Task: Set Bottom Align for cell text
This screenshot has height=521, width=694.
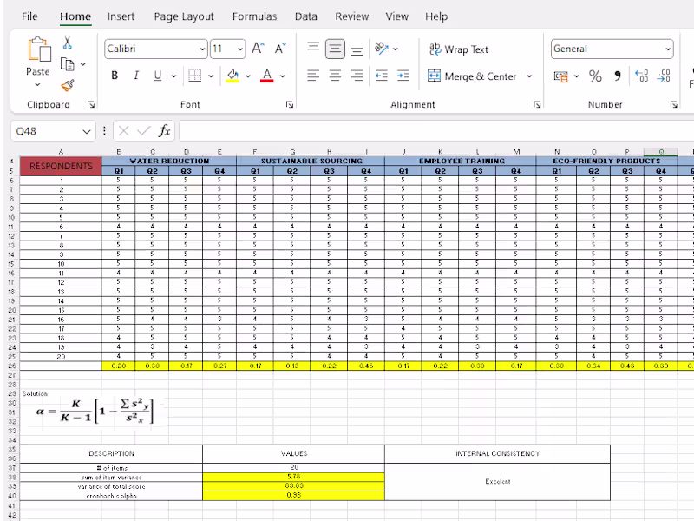Action: coord(357,49)
